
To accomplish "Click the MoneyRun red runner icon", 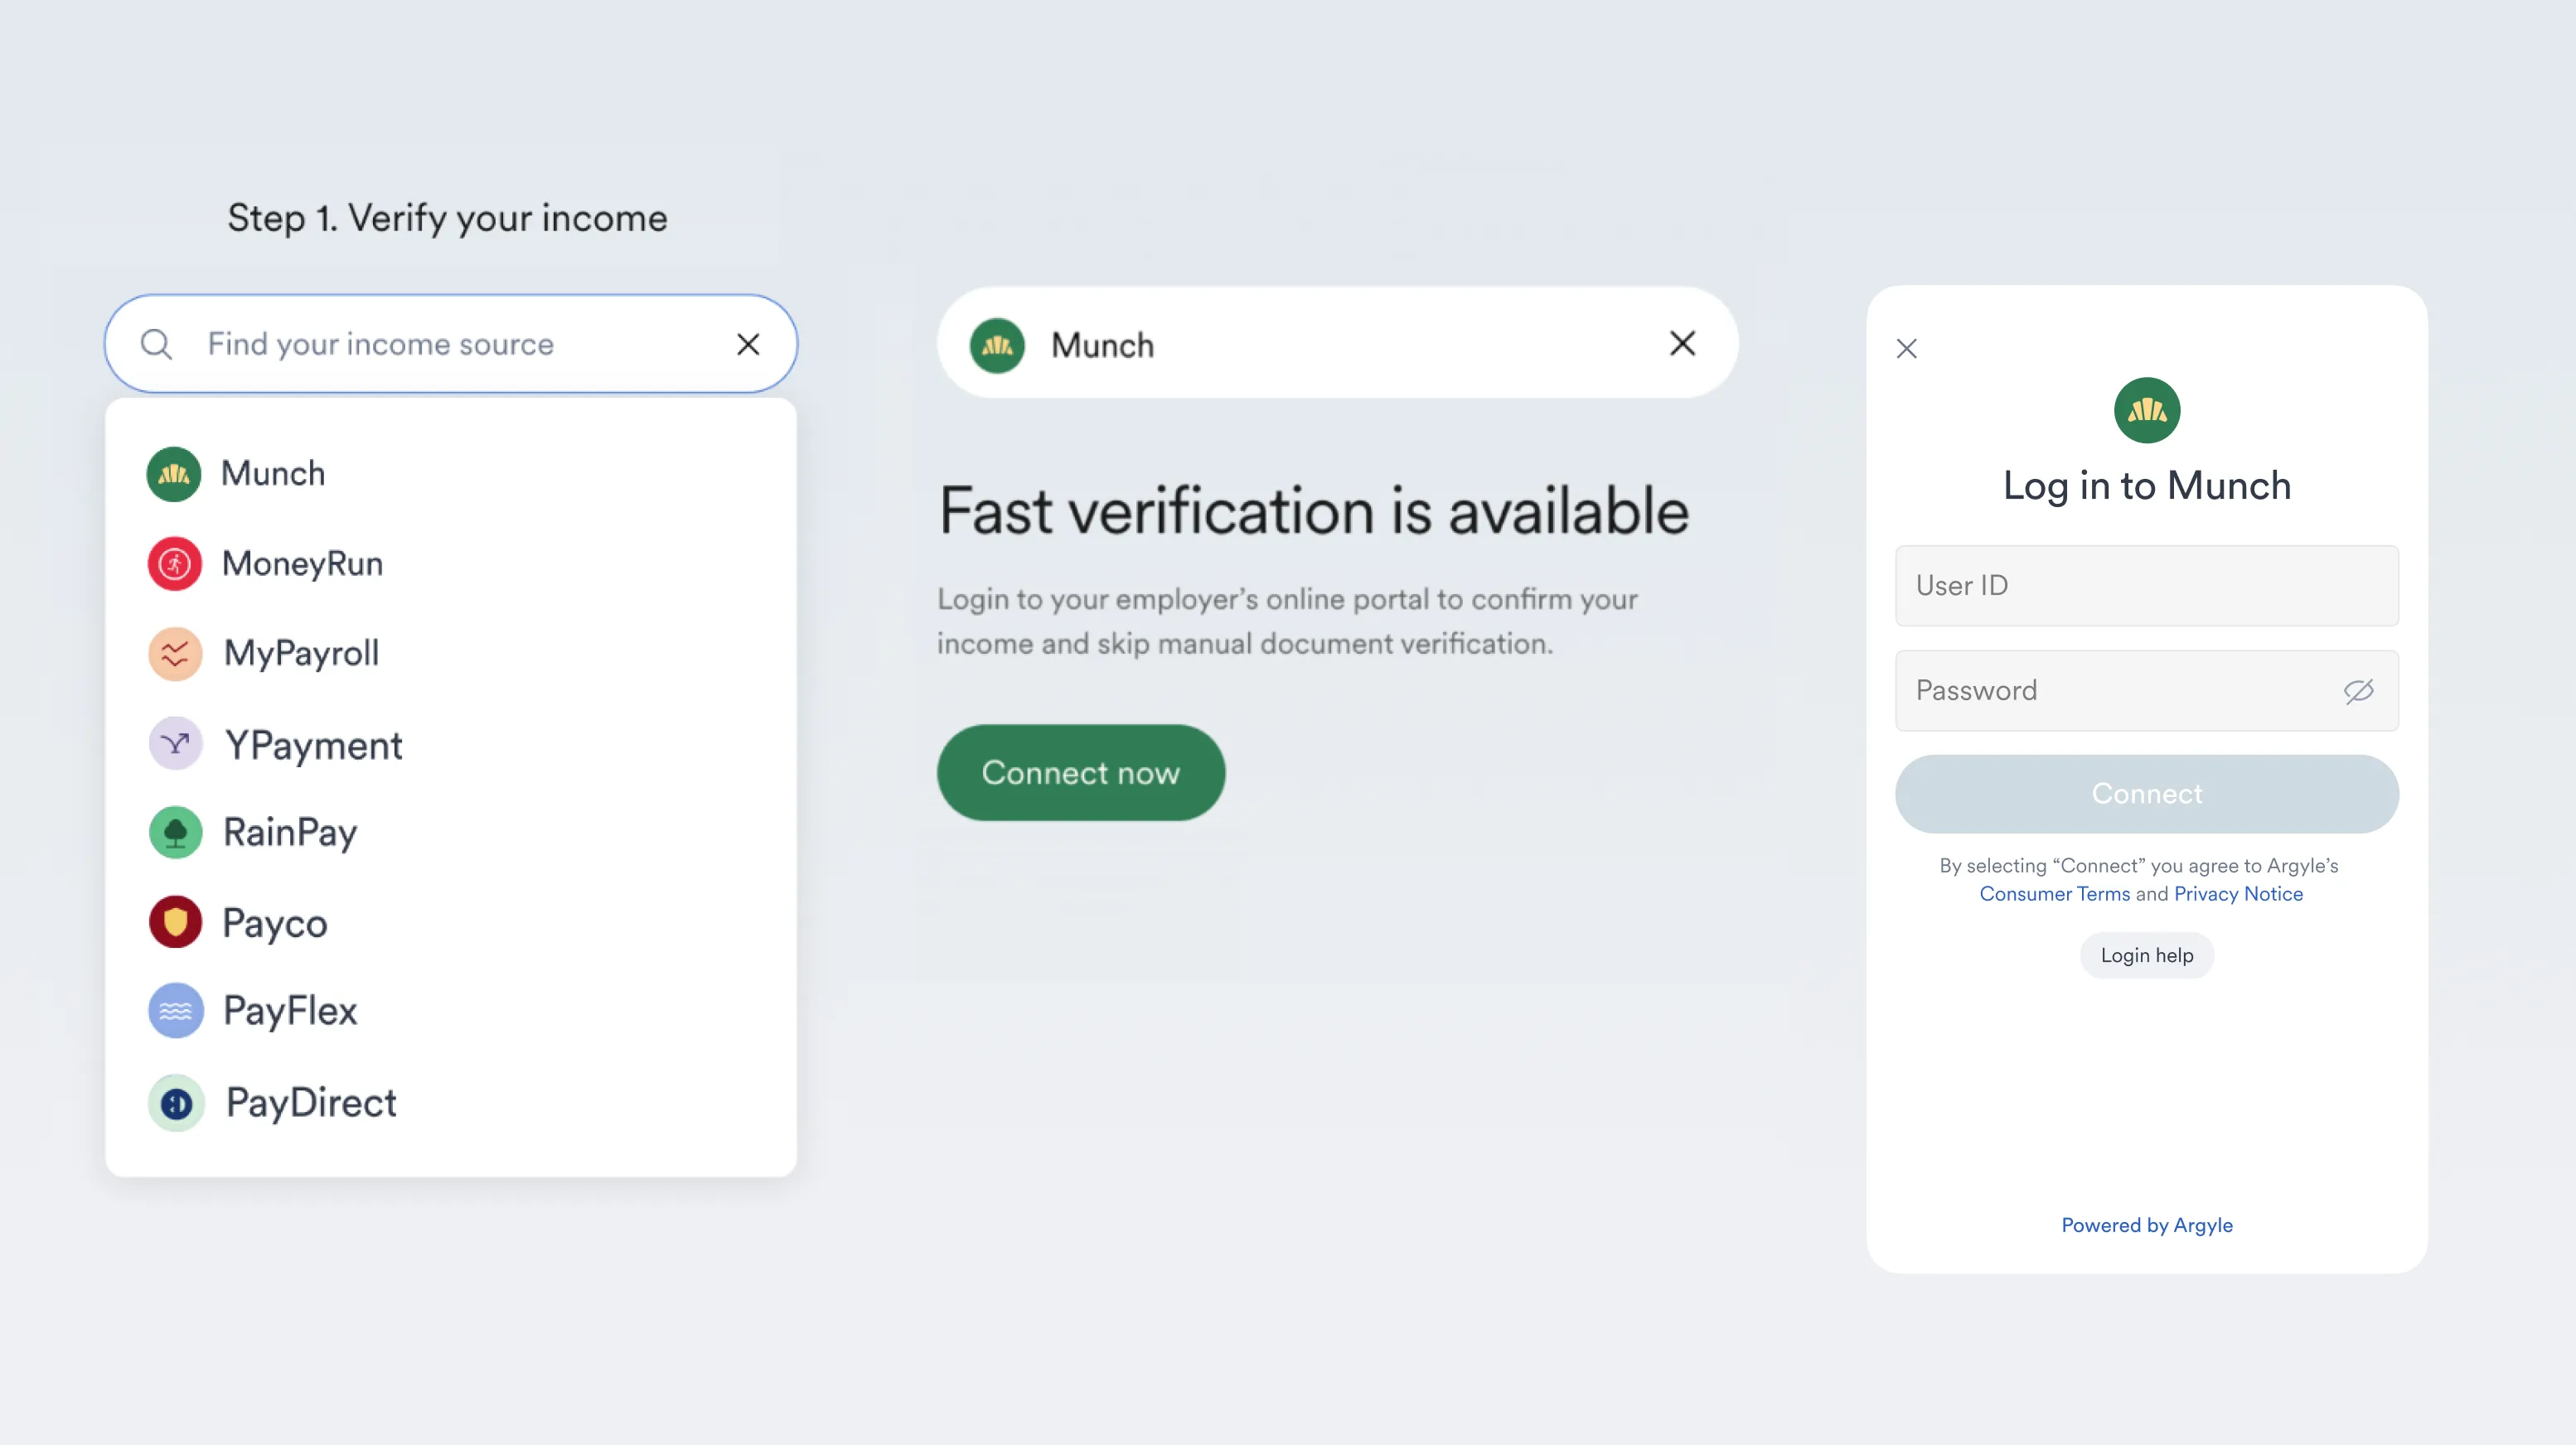I will coord(175,564).
